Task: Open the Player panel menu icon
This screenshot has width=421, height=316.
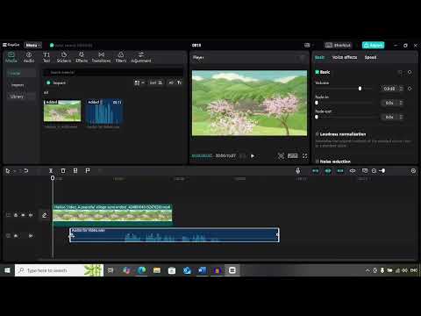Action: (303, 57)
